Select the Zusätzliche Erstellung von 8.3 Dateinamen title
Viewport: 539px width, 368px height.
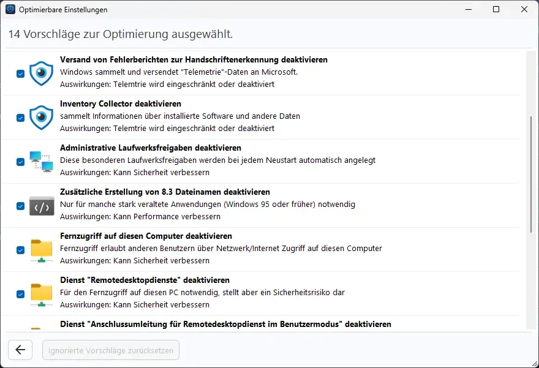tap(165, 192)
